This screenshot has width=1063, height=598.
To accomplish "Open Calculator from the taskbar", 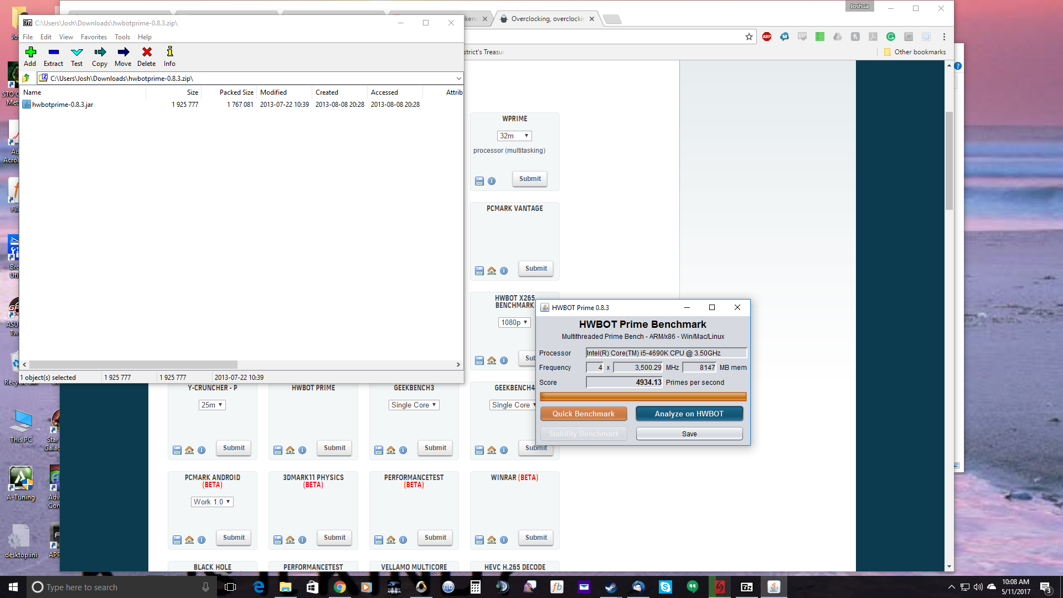I will (475, 587).
